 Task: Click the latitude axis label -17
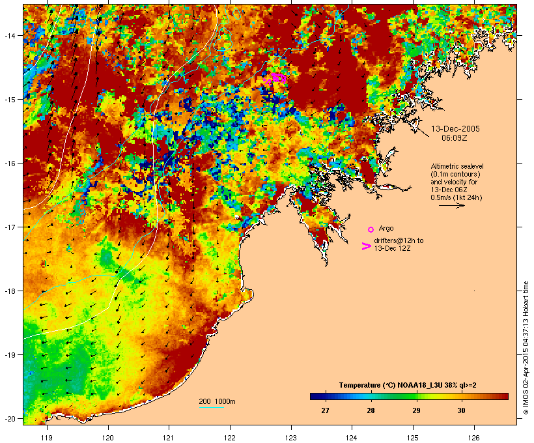9,227
